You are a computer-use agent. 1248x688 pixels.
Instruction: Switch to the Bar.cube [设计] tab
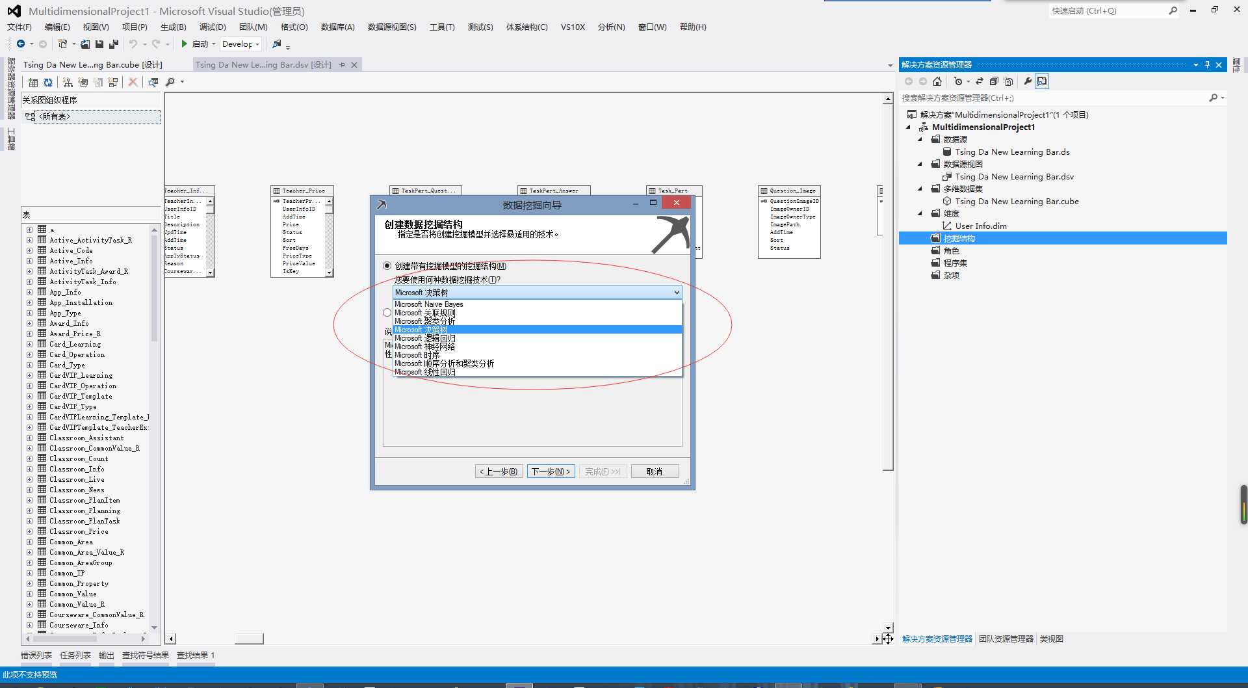point(93,65)
